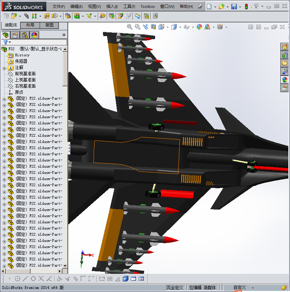Click View Settings monitor icon
Image resolution: width=290 pixels, height=292 pixels.
click(x=220, y=27)
